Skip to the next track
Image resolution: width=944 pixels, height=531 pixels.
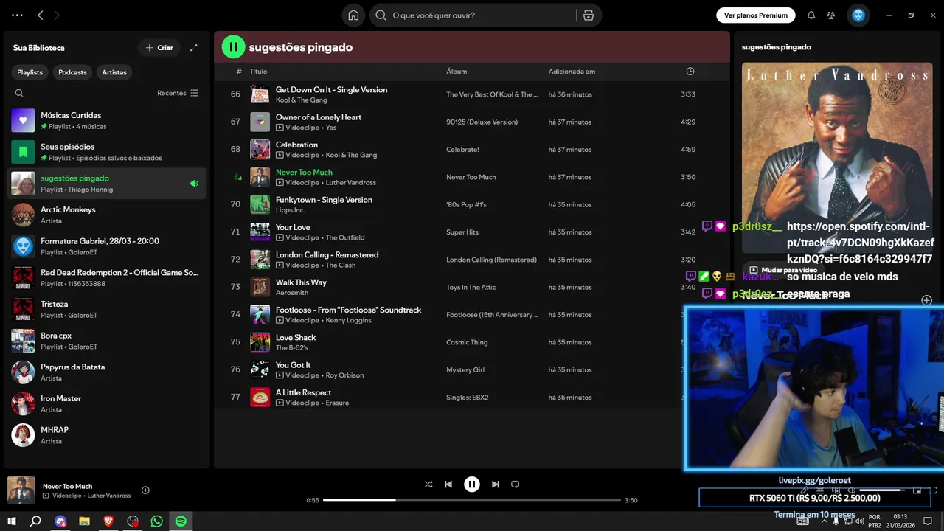point(496,485)
